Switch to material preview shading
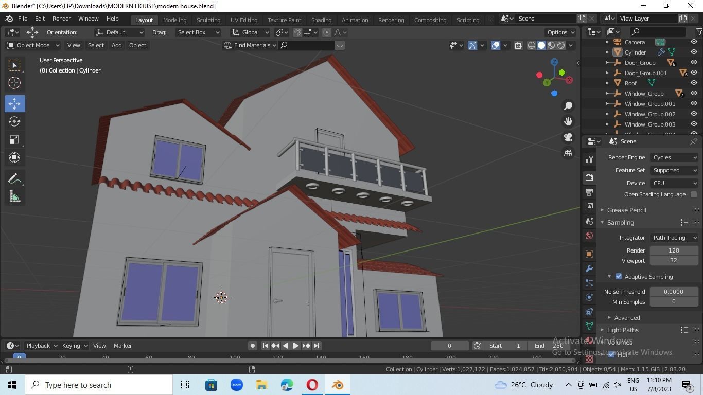The width and height of the screenshot is (703, 395). pos(551,45)
